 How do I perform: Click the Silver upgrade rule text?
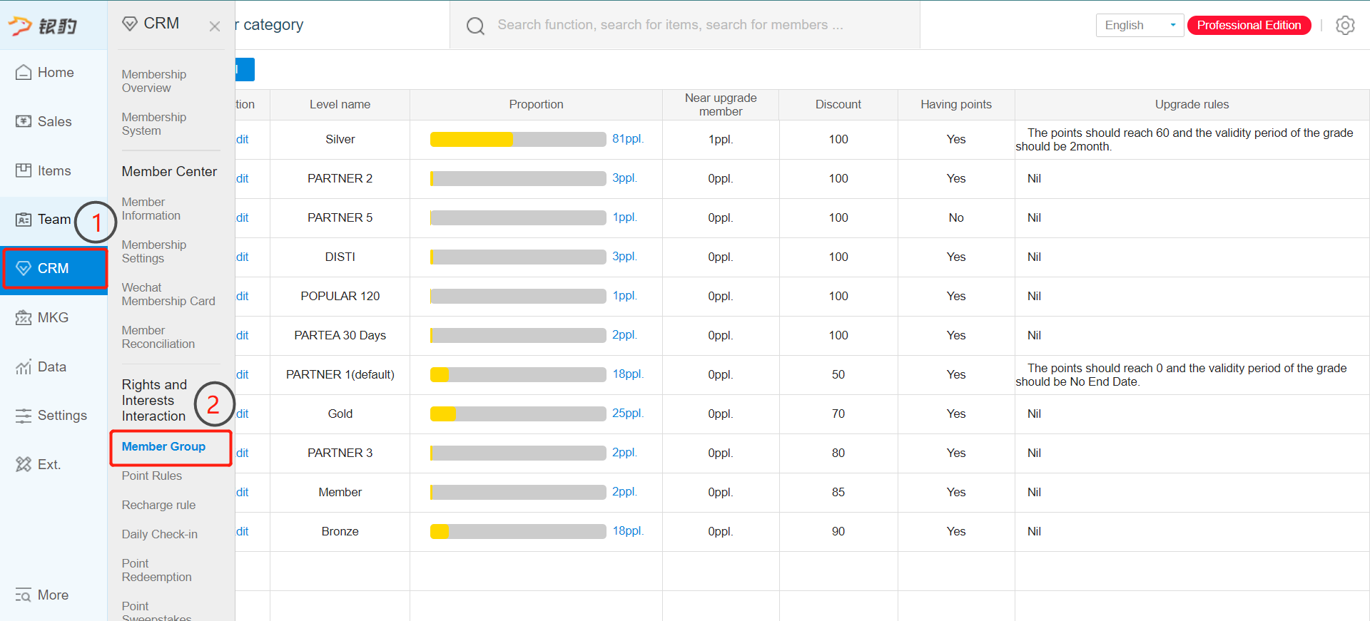[x=1184, y=140]
